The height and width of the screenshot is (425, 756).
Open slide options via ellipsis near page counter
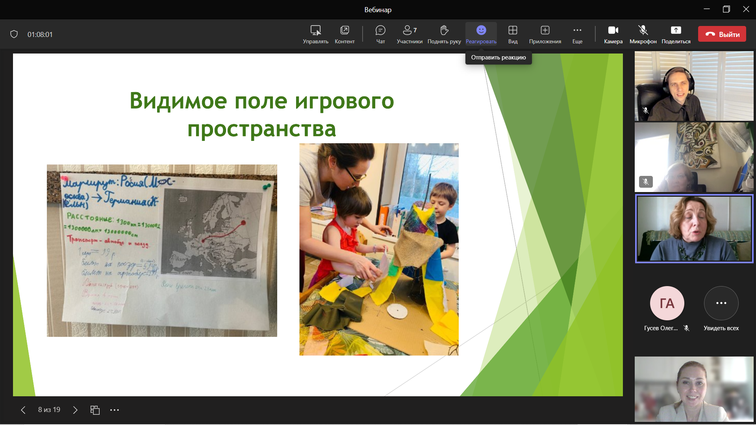click(115, 410)
